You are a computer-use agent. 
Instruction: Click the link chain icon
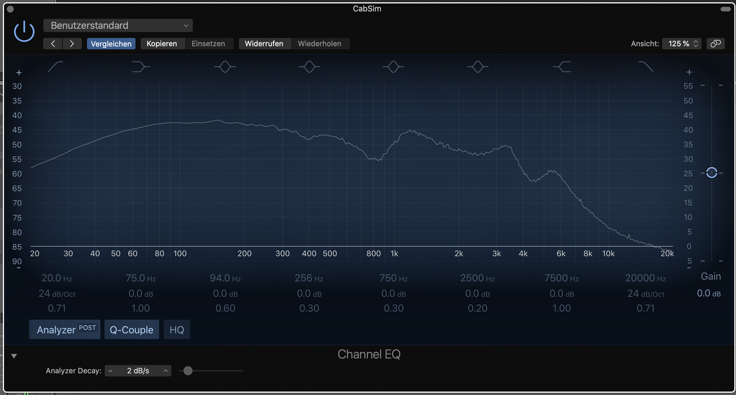point(716,44)
